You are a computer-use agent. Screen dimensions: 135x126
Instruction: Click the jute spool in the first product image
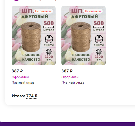tap(31, 37)
